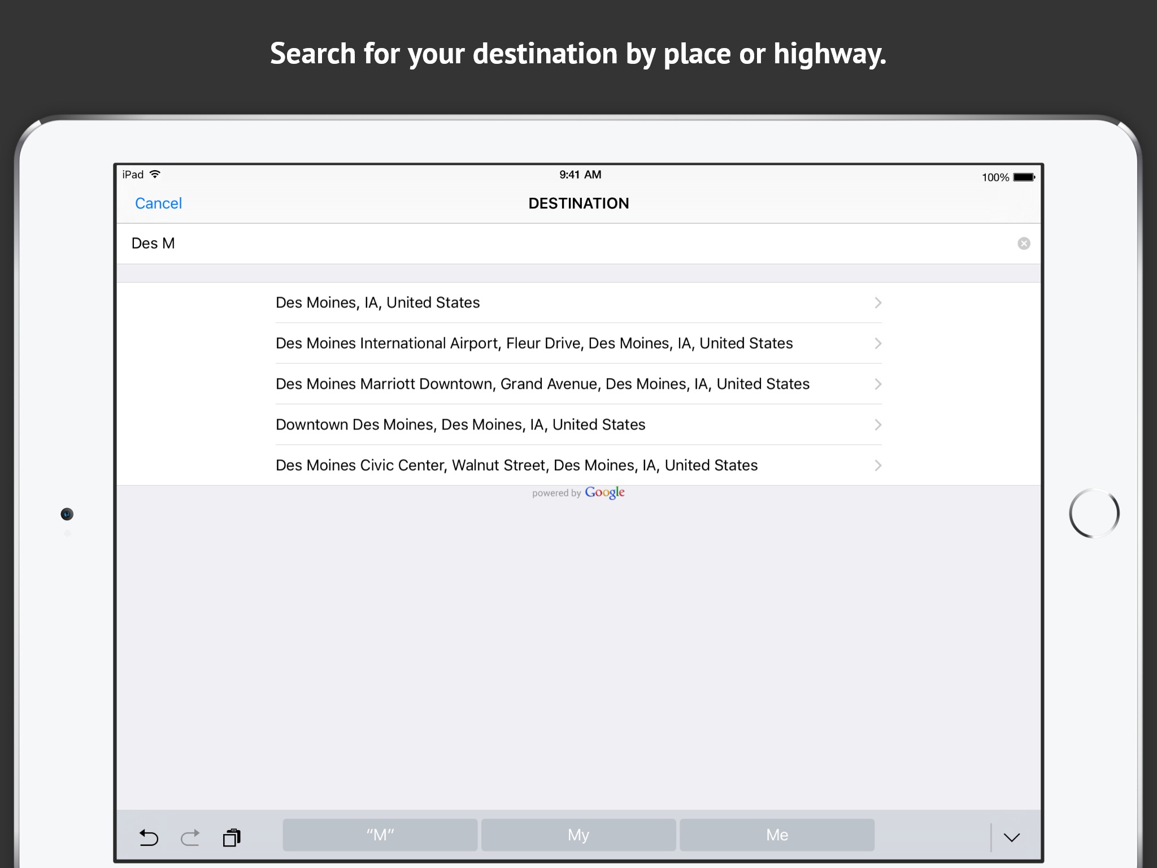Viewport: 1157px width, 868px height.
Task: Tap the destination search field
Action: tap(565, 244)
